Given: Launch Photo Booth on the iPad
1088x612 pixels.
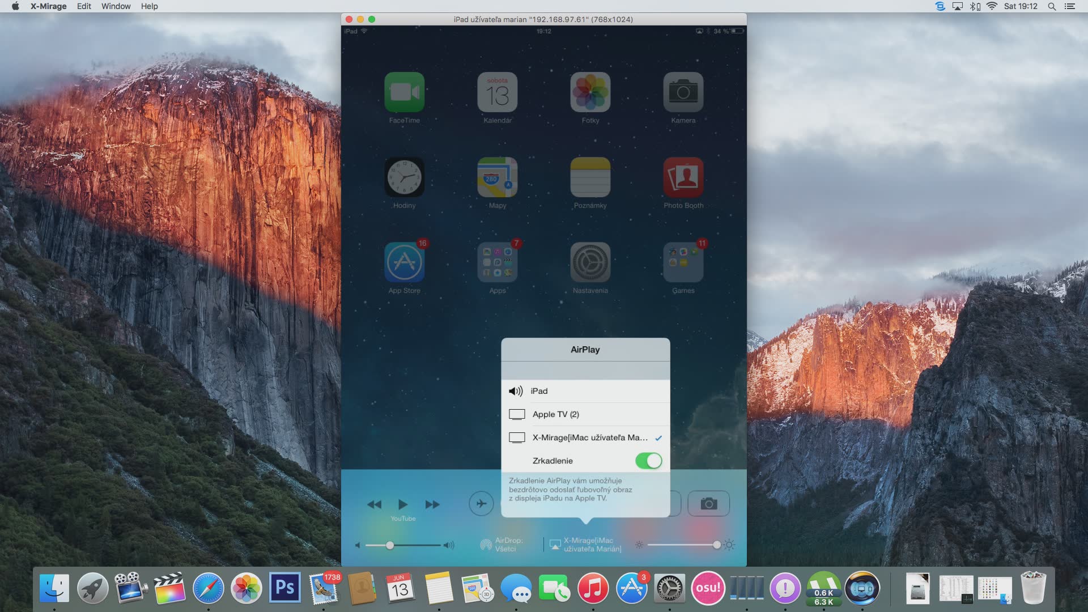Looking at the screenshot, I should click(683, 177).
